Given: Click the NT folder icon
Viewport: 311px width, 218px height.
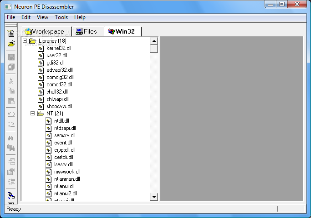Looking at the screenshot, I should point(41,114).
